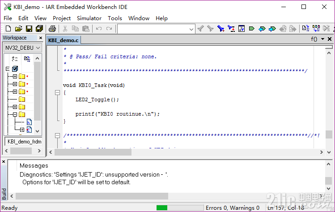Undo the last edit with the Undo arrow
This screenshot has width=335, height=212.
[99, 29]
